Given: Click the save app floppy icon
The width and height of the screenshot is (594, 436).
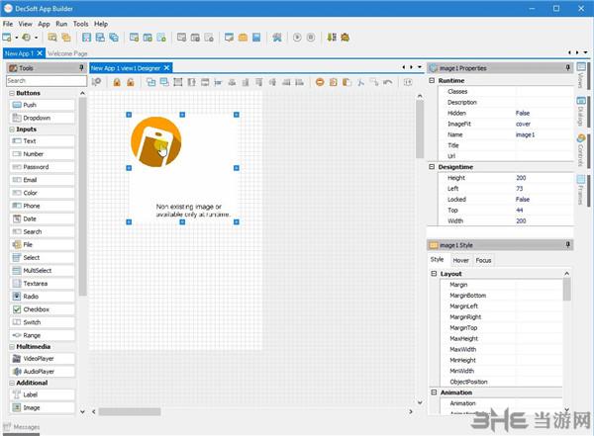Looking at the screenshot, I should pyautogui.click(x=86, y=38).
